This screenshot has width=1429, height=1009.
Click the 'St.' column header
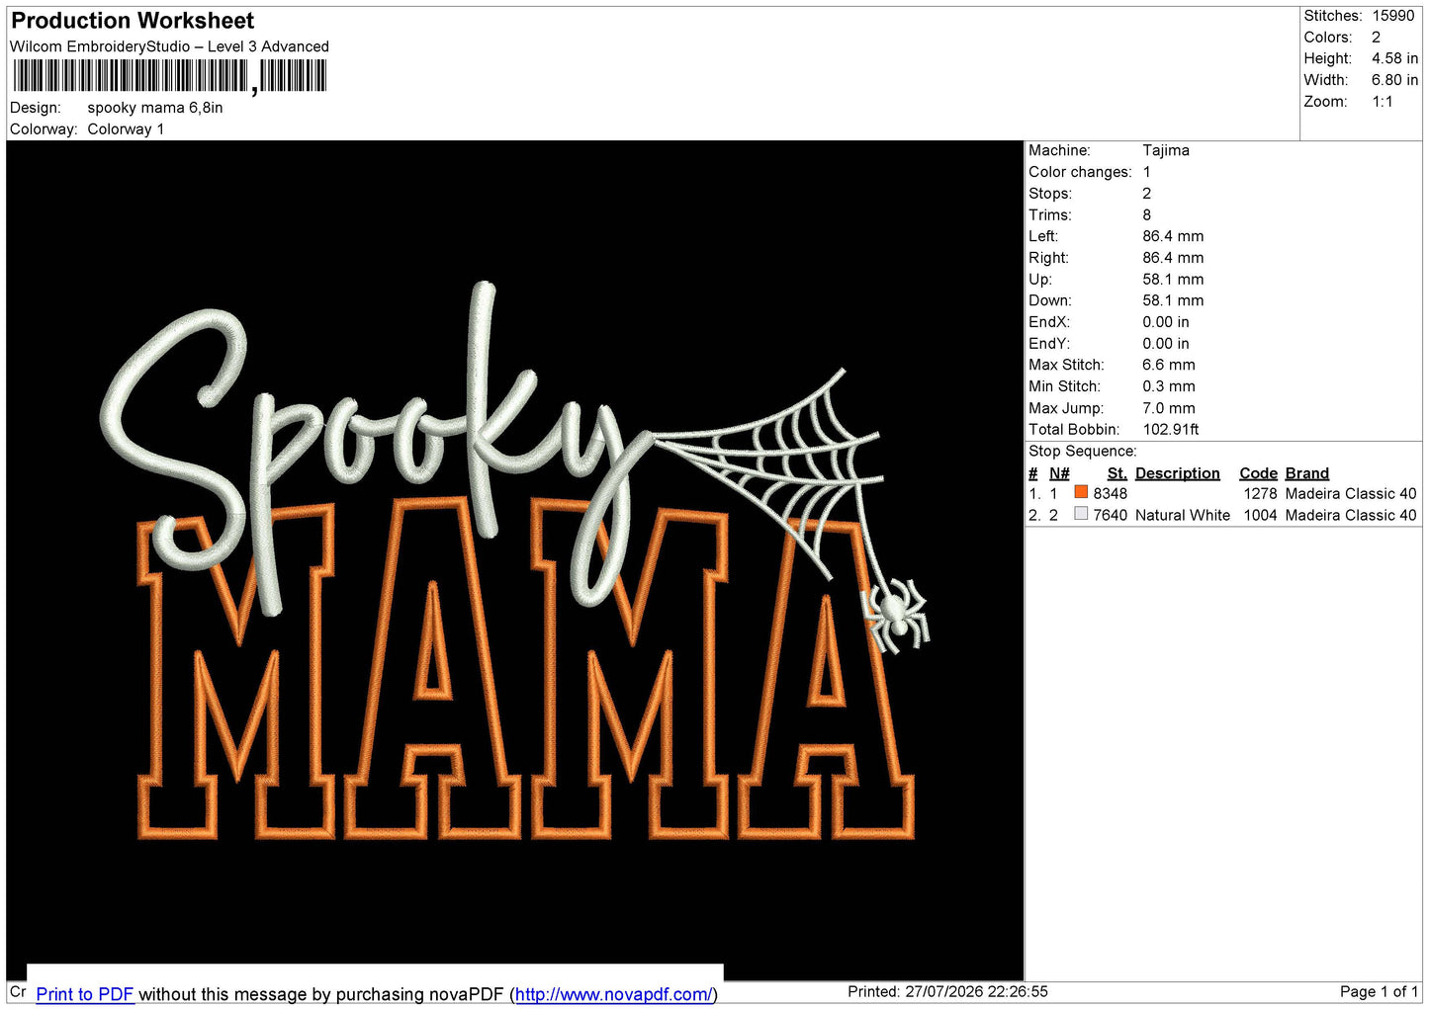tap(1117, 473)
